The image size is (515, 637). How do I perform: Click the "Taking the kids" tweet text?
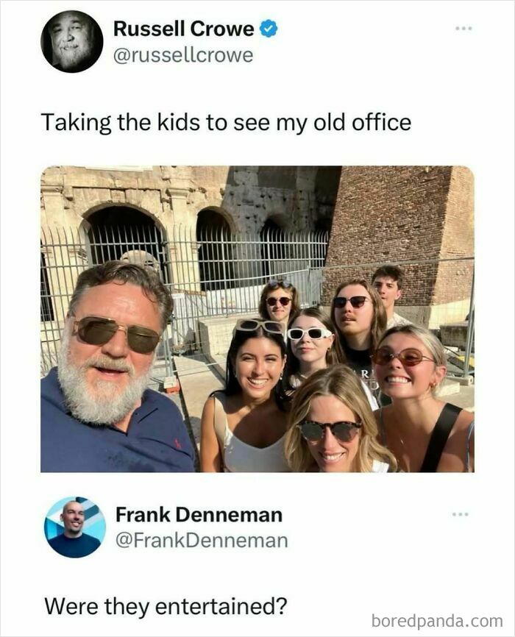226,122
